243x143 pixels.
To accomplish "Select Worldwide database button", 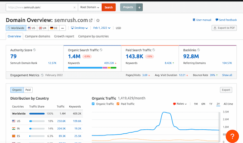I will (16, 28).
